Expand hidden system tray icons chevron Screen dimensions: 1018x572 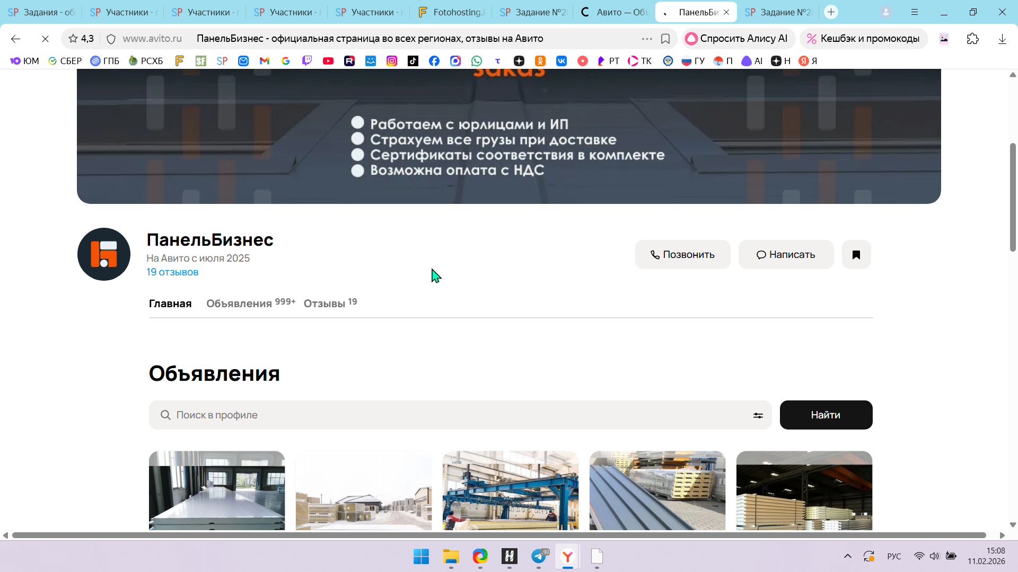pyautogui.click(x=847, y=556)
